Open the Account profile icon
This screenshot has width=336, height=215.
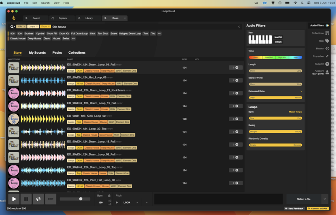(x=327, y=72)
